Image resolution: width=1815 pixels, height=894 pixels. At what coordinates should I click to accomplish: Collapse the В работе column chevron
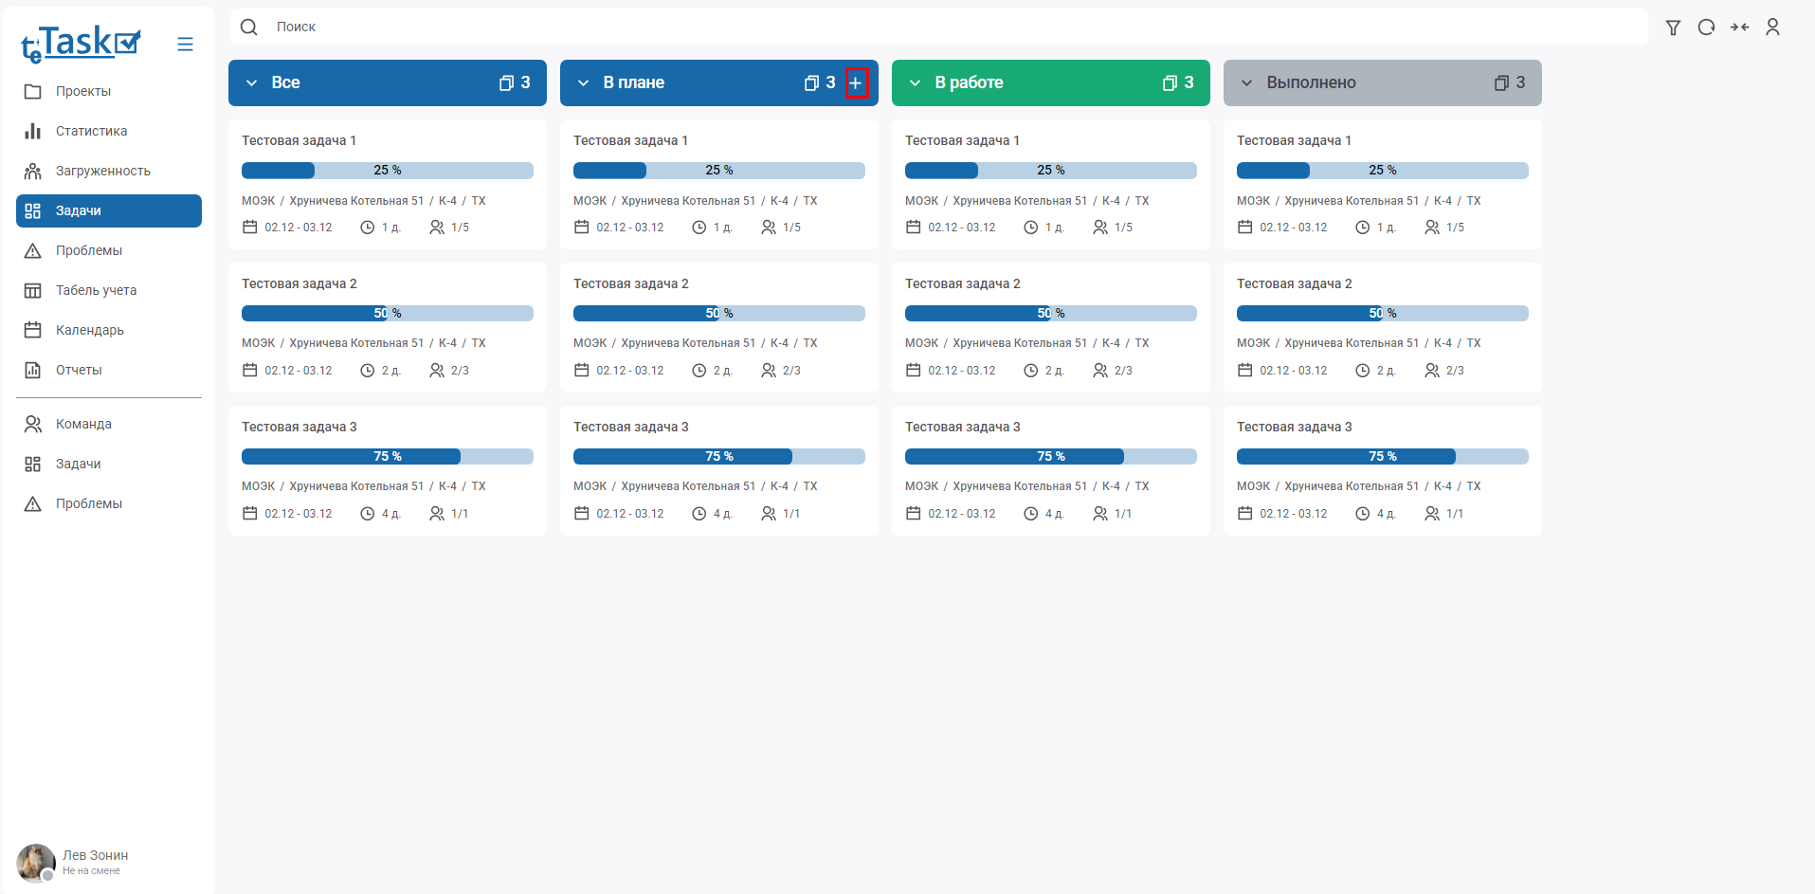tap(916, 83)
